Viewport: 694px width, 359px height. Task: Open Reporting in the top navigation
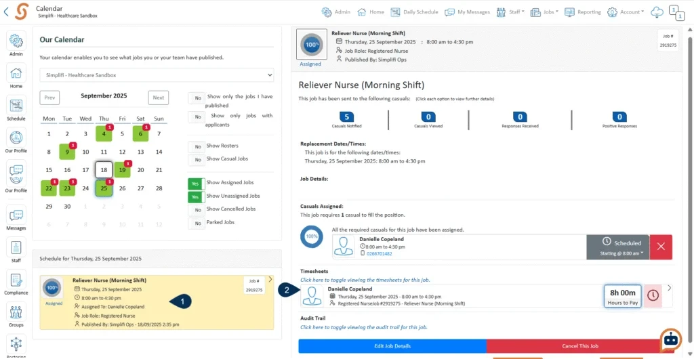tap(582, 12)
